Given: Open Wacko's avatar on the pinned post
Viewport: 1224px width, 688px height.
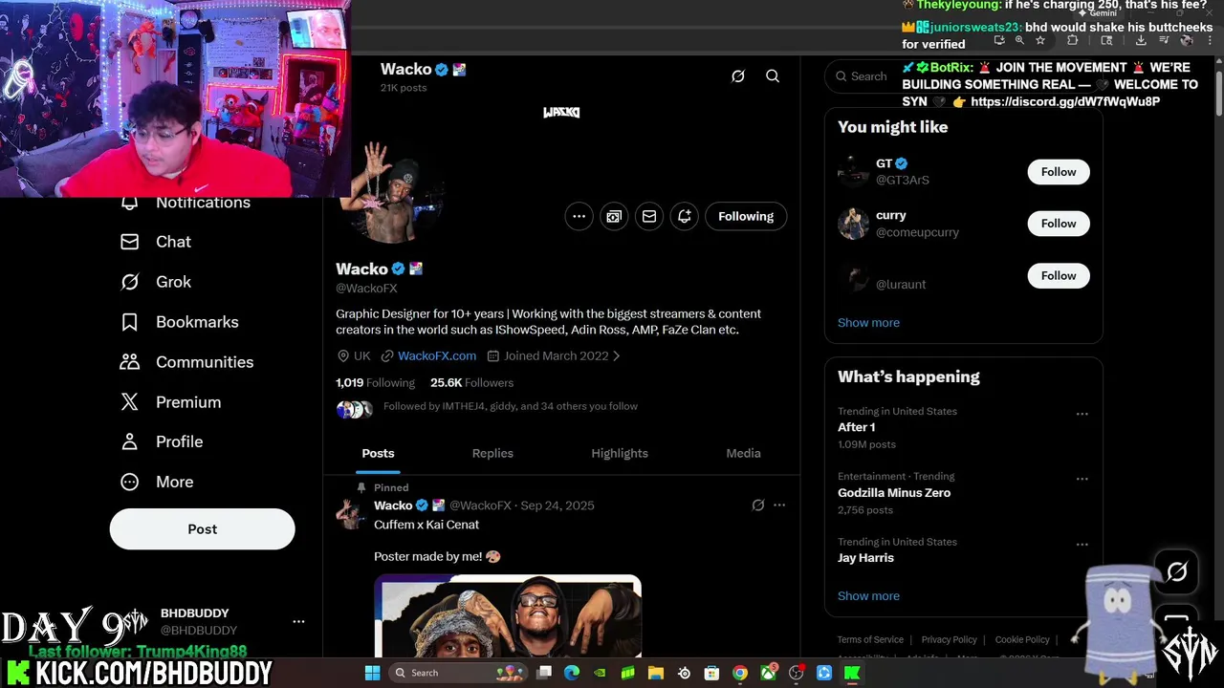Looking at the screenshot, I should 351,514.
